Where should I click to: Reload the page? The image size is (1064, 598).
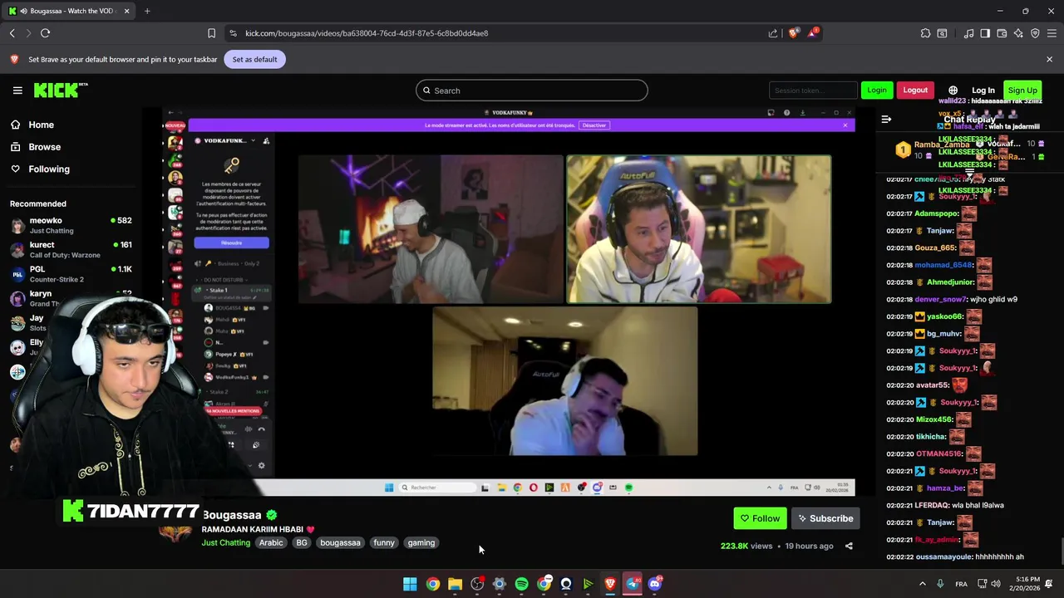(x=45, y=33)
